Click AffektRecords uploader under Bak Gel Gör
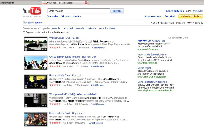Viewport: 204px width, 129px height. pos(98,67)
